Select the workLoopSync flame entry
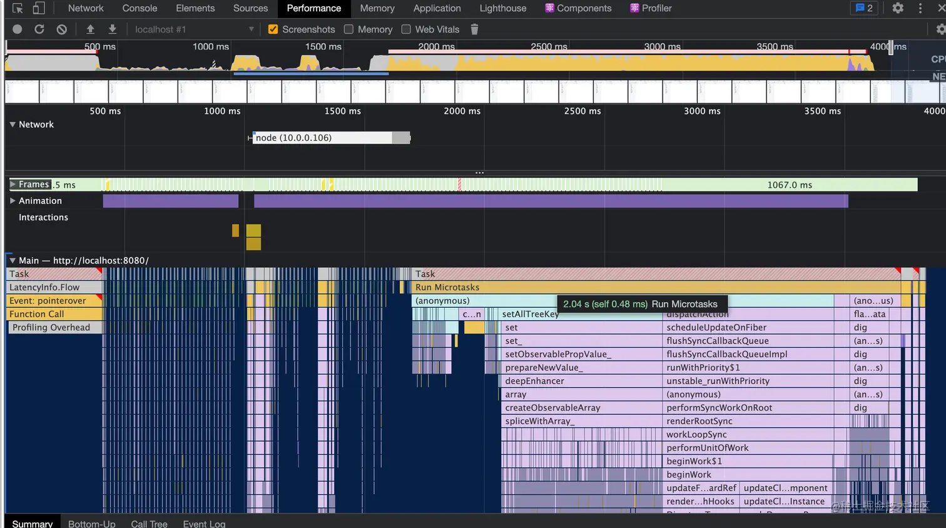 748,435
